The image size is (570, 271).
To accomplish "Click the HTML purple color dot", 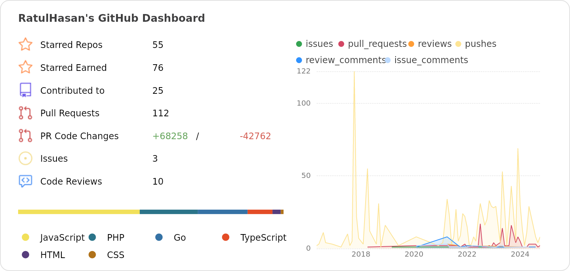I will [26, 254].
